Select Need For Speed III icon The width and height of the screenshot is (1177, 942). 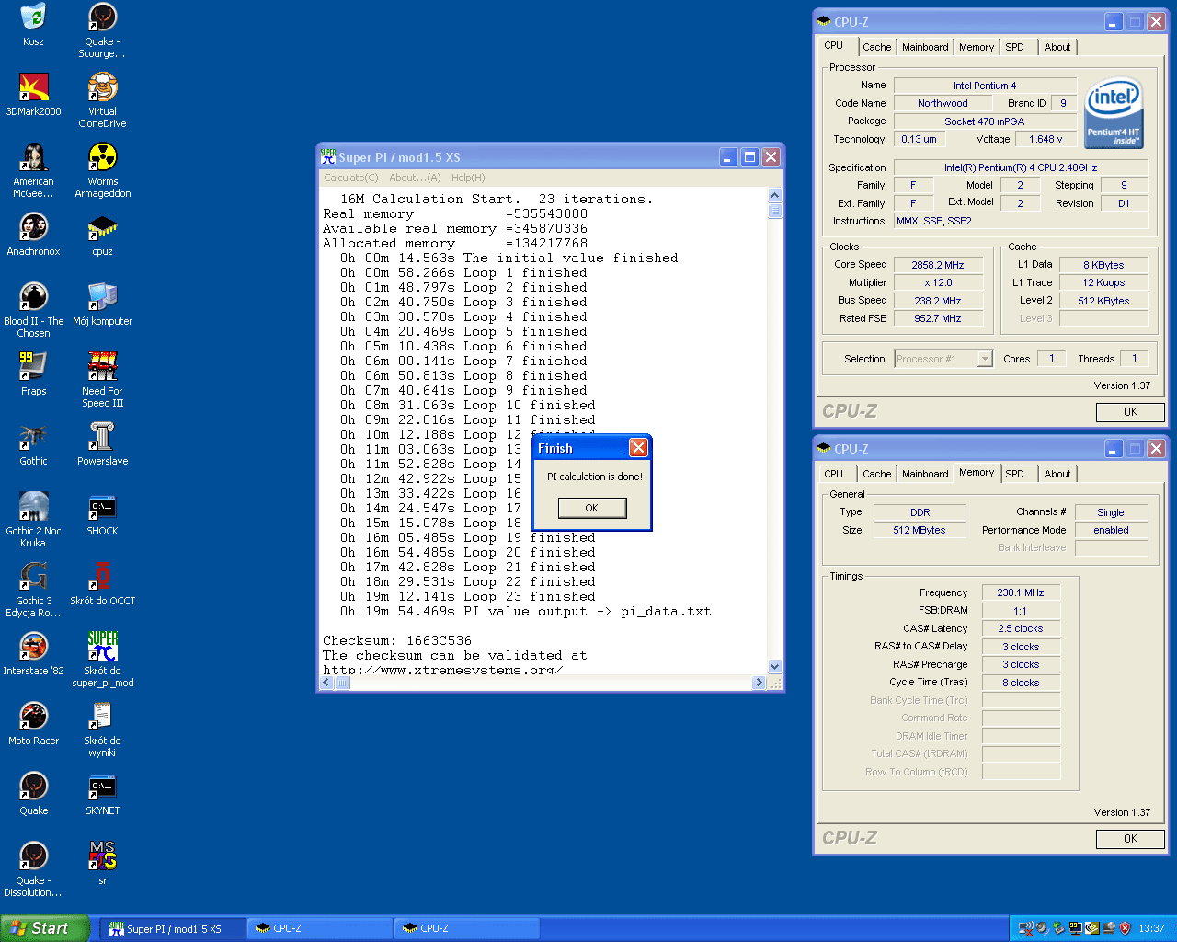102,380
